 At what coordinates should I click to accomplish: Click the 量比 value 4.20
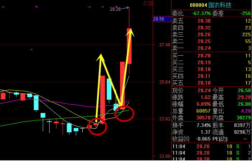[245, 111]
